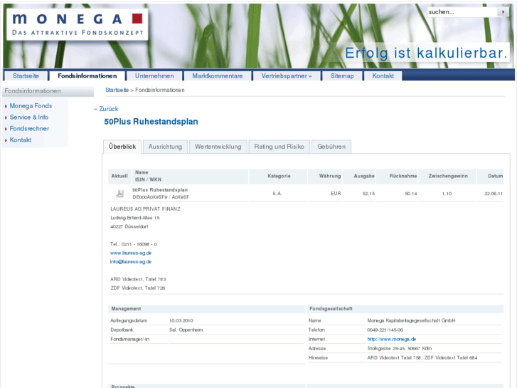
Task: Click the Kategorie column header
Action: click(x=279, y=176)
